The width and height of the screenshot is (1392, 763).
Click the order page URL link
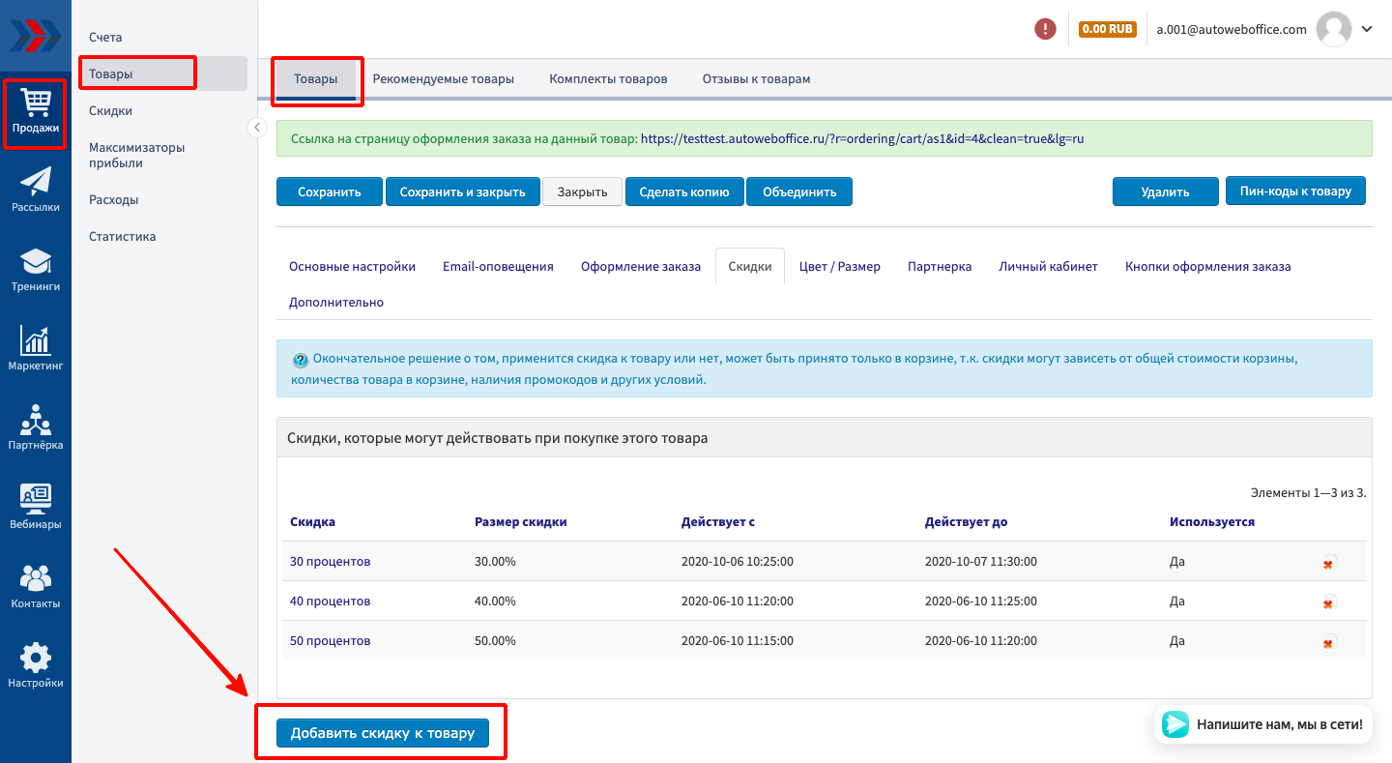pos(861,138)
